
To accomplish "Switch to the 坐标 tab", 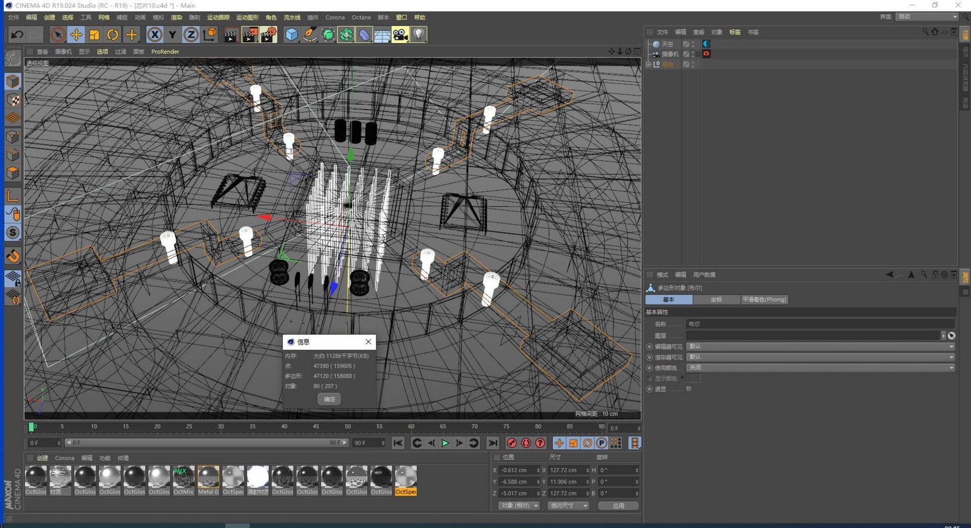I will [716, 299].
